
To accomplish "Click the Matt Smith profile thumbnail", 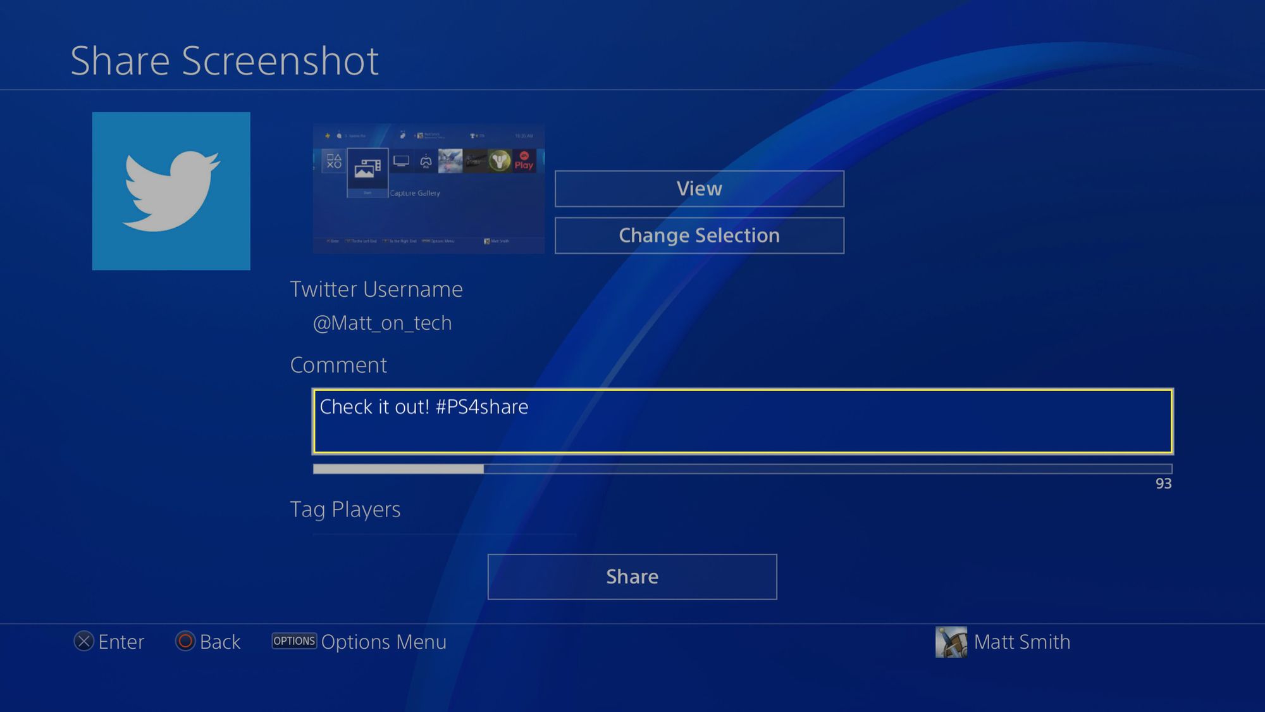I will pyautogui.click(x=954, y=640).
